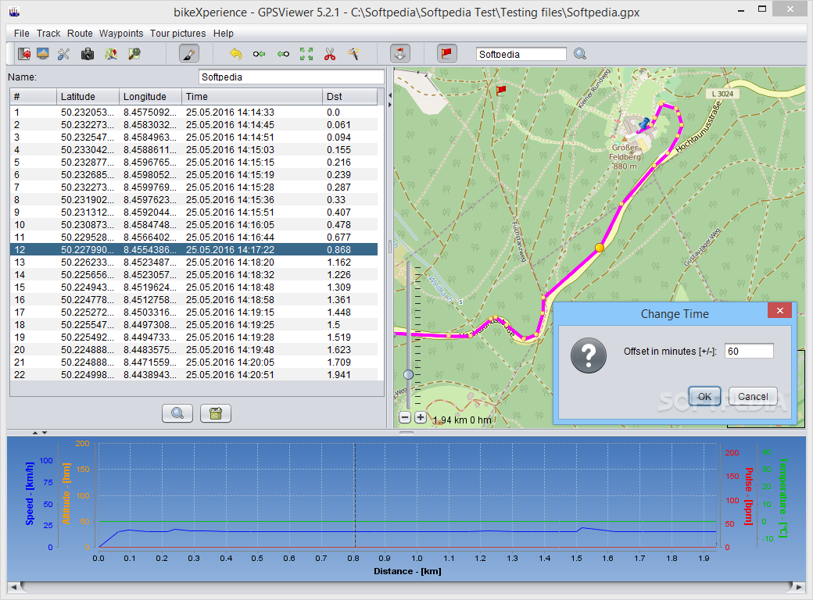
Task: Click the map zoom-in plus button
Action: (421, 418)
